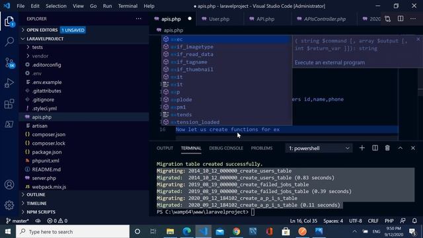Click the Windows taskbar search box
The height and width of the screenshot is (238, 423).
click(x=73, y=231)
